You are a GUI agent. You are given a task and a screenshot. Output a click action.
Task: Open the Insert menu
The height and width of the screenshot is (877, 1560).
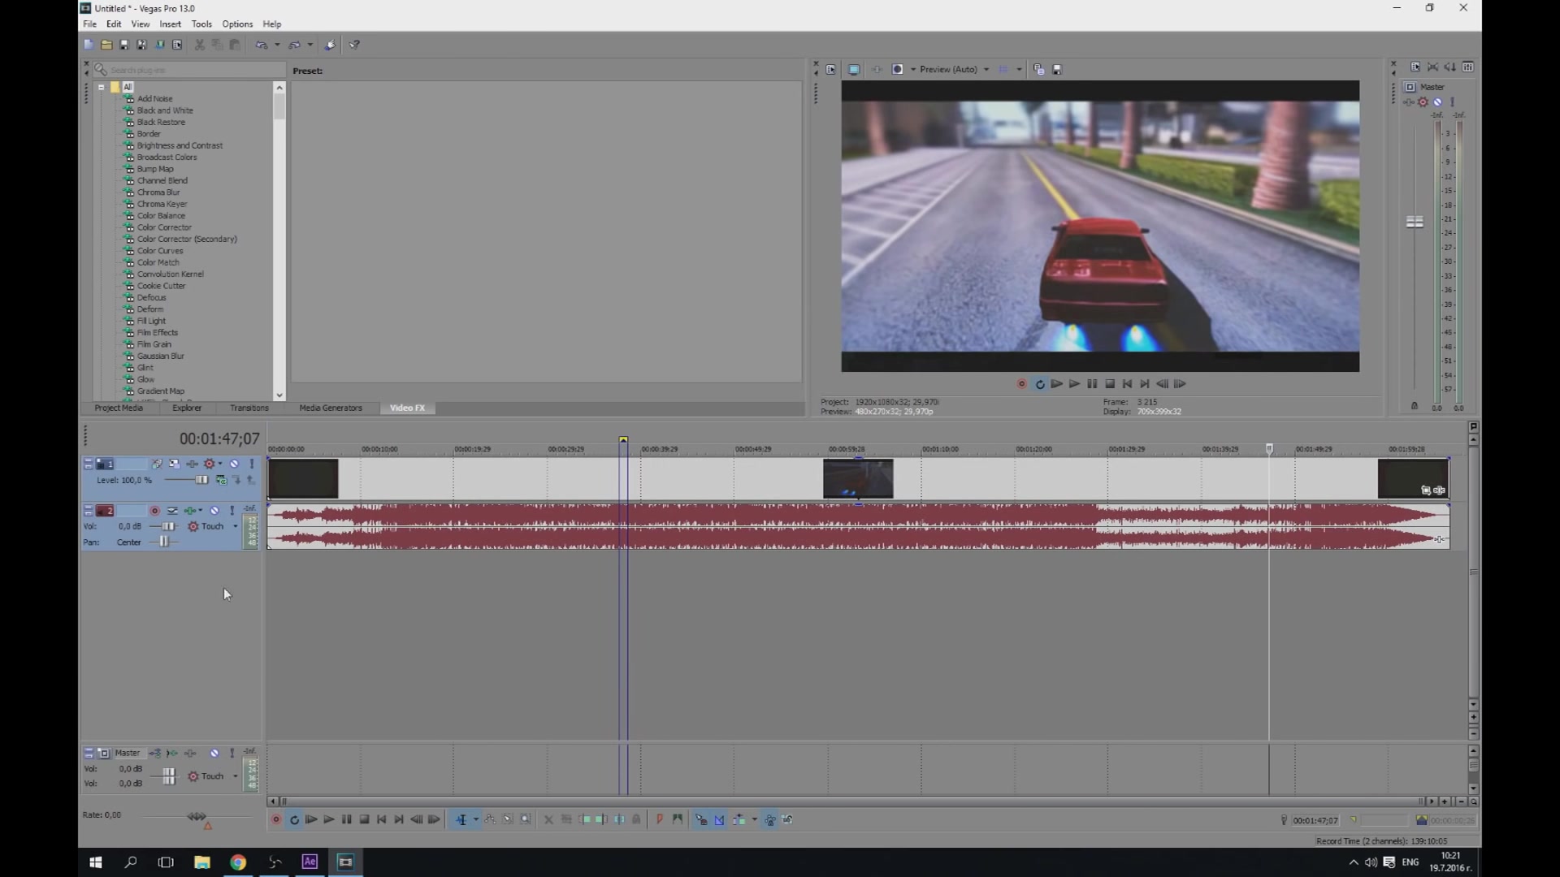pos(170,24)
